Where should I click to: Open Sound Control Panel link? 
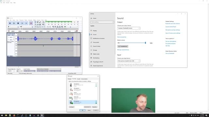[x=171, y=27]
